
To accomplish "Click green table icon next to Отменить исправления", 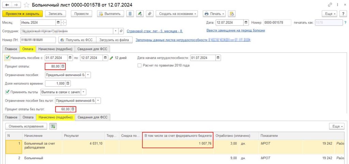I will coord(53,126).
